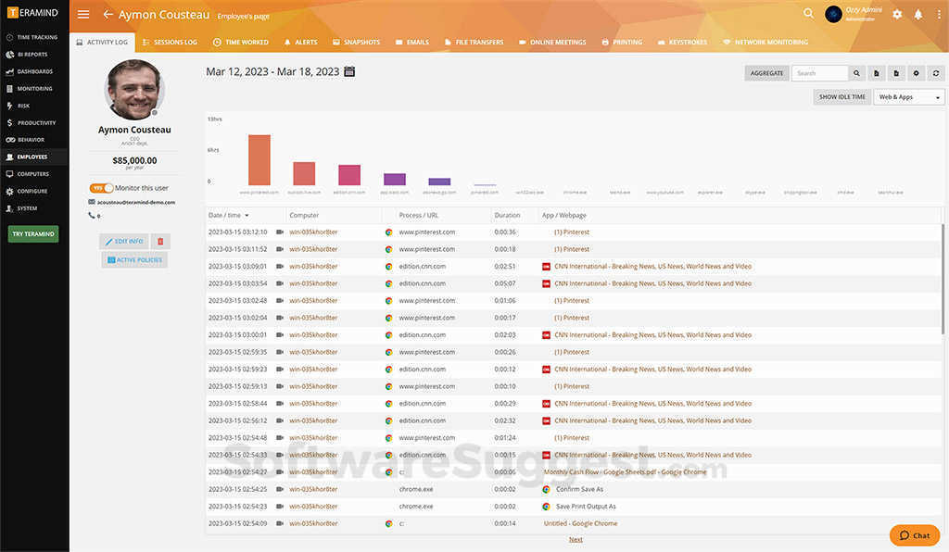Click the refresh icon in activity toolbar
949x552 pixels.
click(936, 73)
